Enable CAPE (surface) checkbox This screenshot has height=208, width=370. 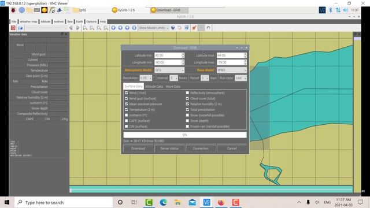127,121
